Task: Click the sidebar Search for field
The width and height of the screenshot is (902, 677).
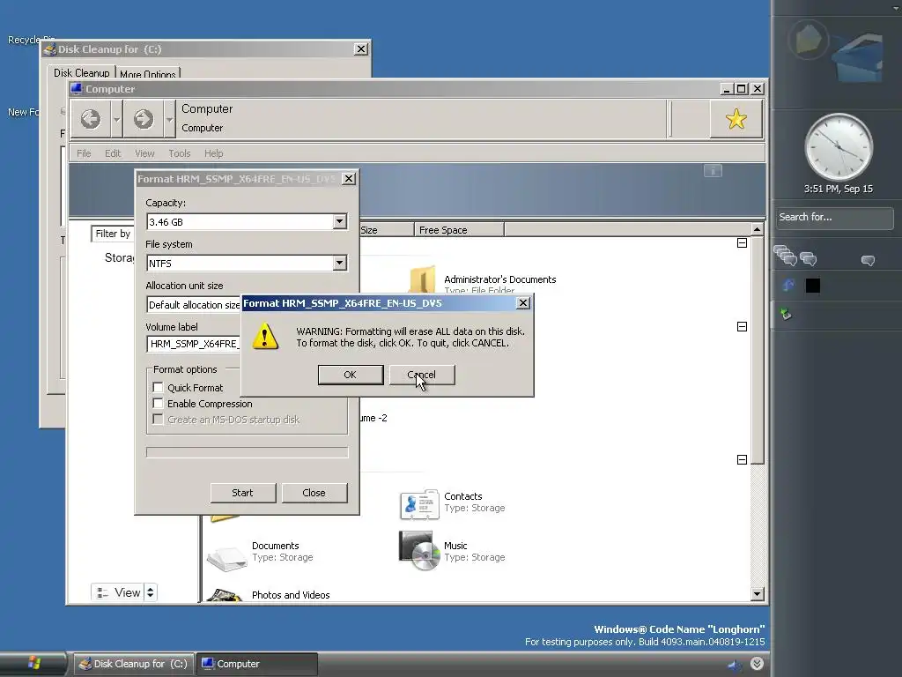Action: coord(835,218)
